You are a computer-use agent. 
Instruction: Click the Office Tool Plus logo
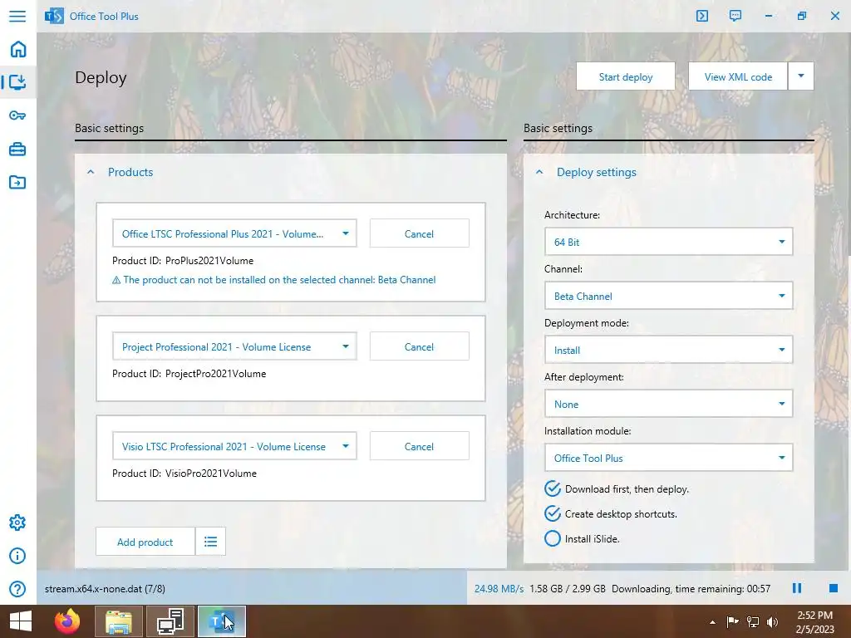point(54,17)
